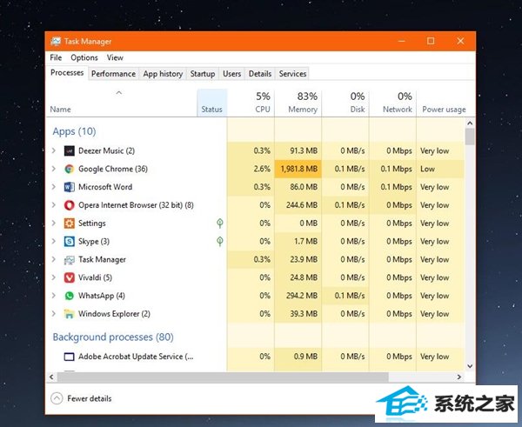Viewport: 522px width, 427px height.
Task: Expand the Vivaldi process group
Action: pyautogui.click(x=54, y=277)
